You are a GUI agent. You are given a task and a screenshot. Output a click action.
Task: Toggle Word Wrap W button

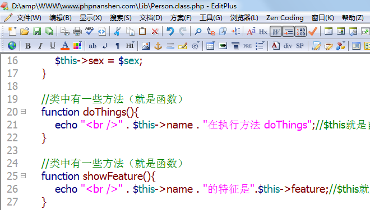click(x=276, y=31)
